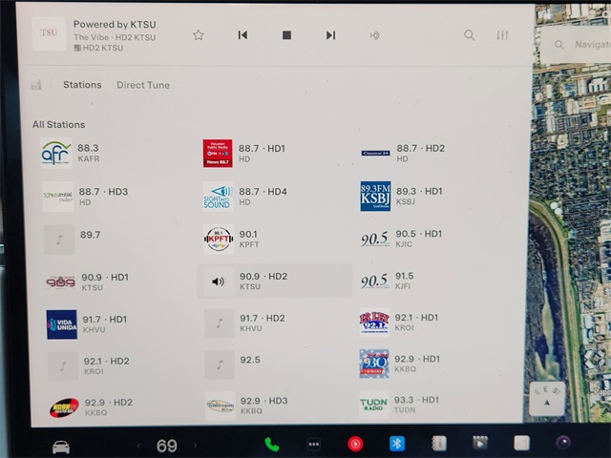
Task: Skip to the previous station
Action: point(242,35)
